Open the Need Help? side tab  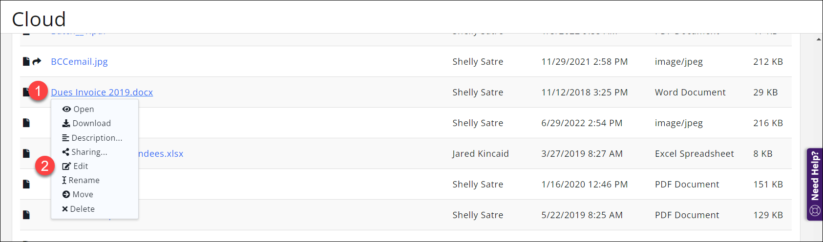(x=815, y=184)
